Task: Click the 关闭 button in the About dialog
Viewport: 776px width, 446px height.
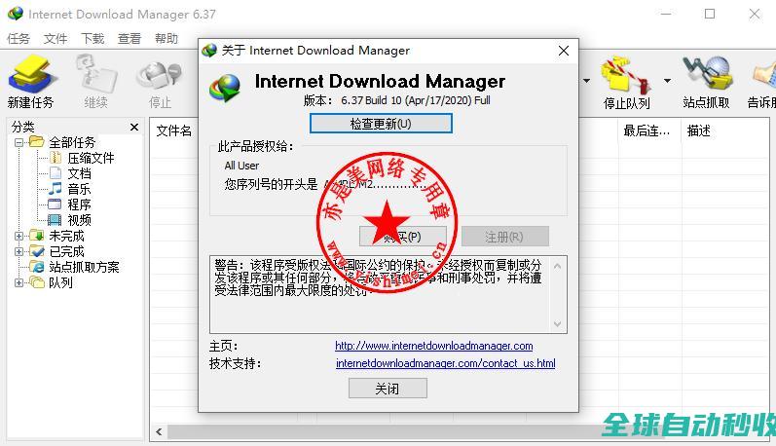Action: (388, 389)
